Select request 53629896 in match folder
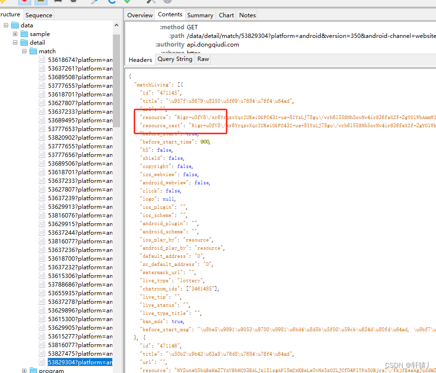 click(x=80, y=310)
